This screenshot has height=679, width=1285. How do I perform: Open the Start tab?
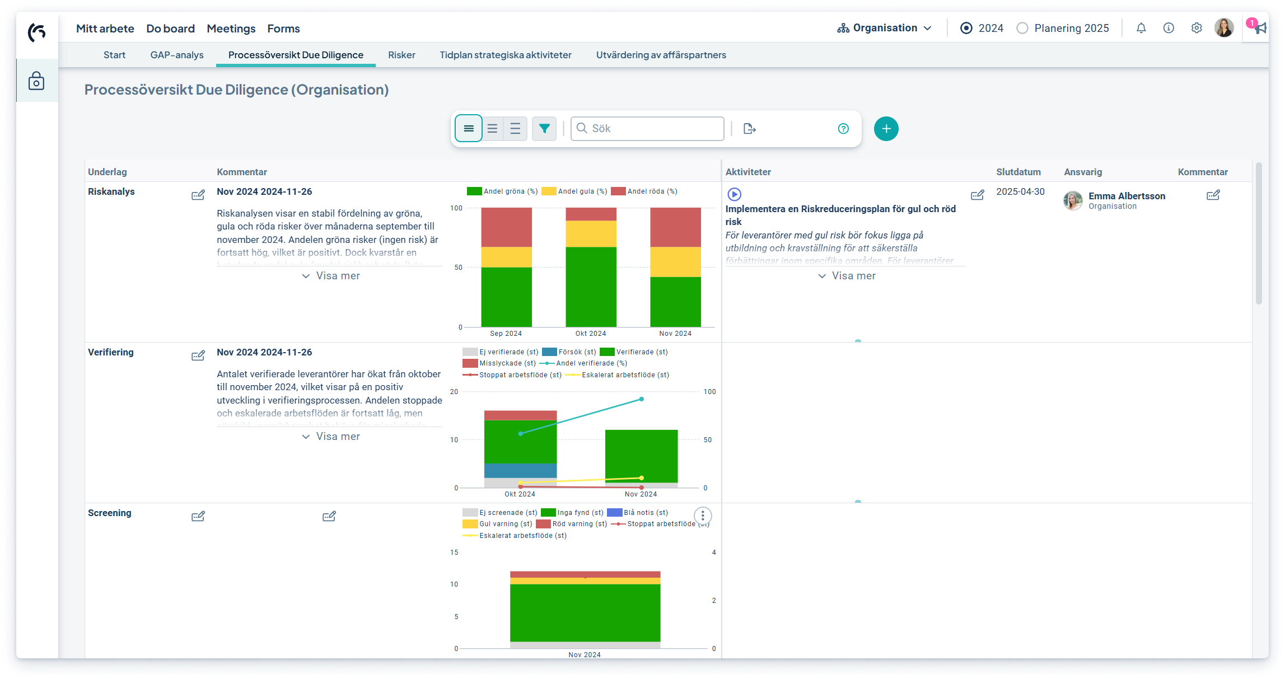click(114, 55)
